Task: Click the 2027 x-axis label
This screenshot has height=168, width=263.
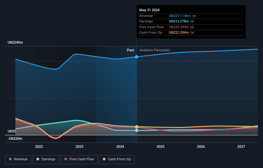Action: [x=241, y=147]
